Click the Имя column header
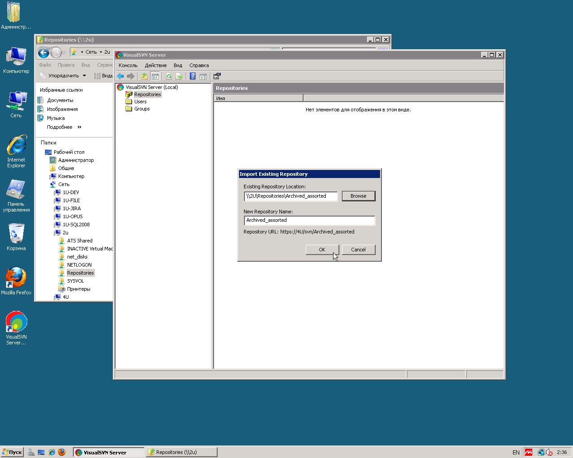Screen dimensions: 573x458 click(x=258, y=98)
